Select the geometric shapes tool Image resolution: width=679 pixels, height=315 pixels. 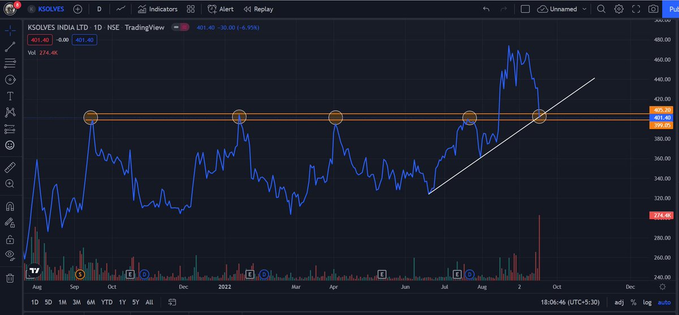click(10, 80)
